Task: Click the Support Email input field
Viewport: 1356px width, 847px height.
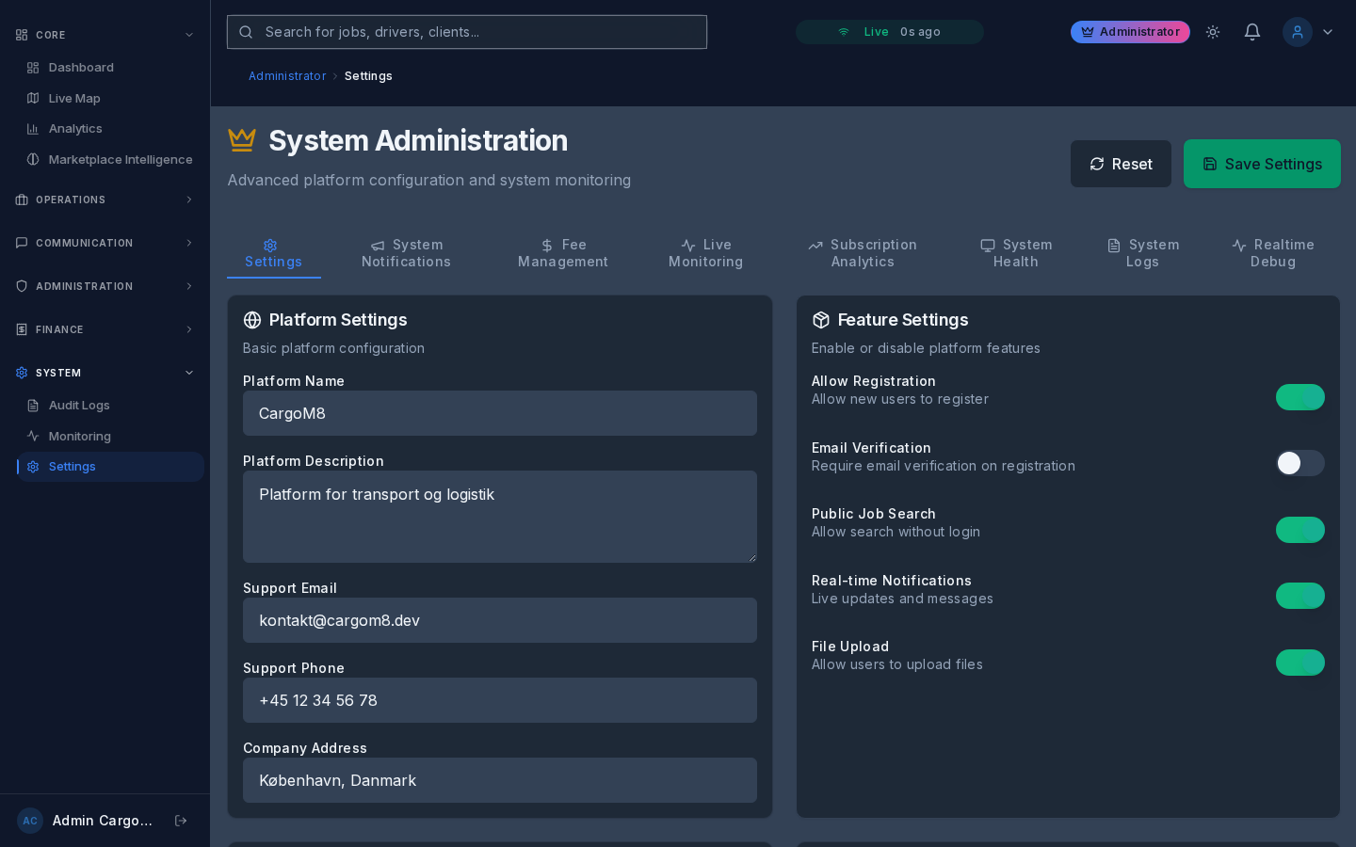Action: [x=499, y=620]
